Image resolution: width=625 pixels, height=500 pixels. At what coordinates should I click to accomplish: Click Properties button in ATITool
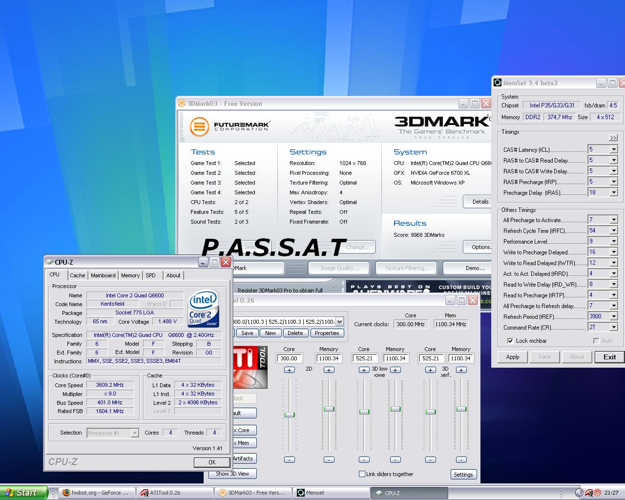327,333
